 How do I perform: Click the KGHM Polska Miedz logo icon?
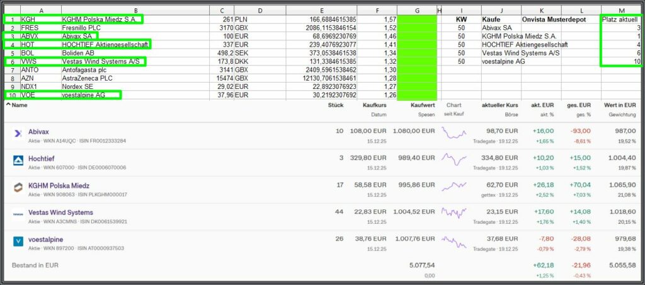[18, 187]
